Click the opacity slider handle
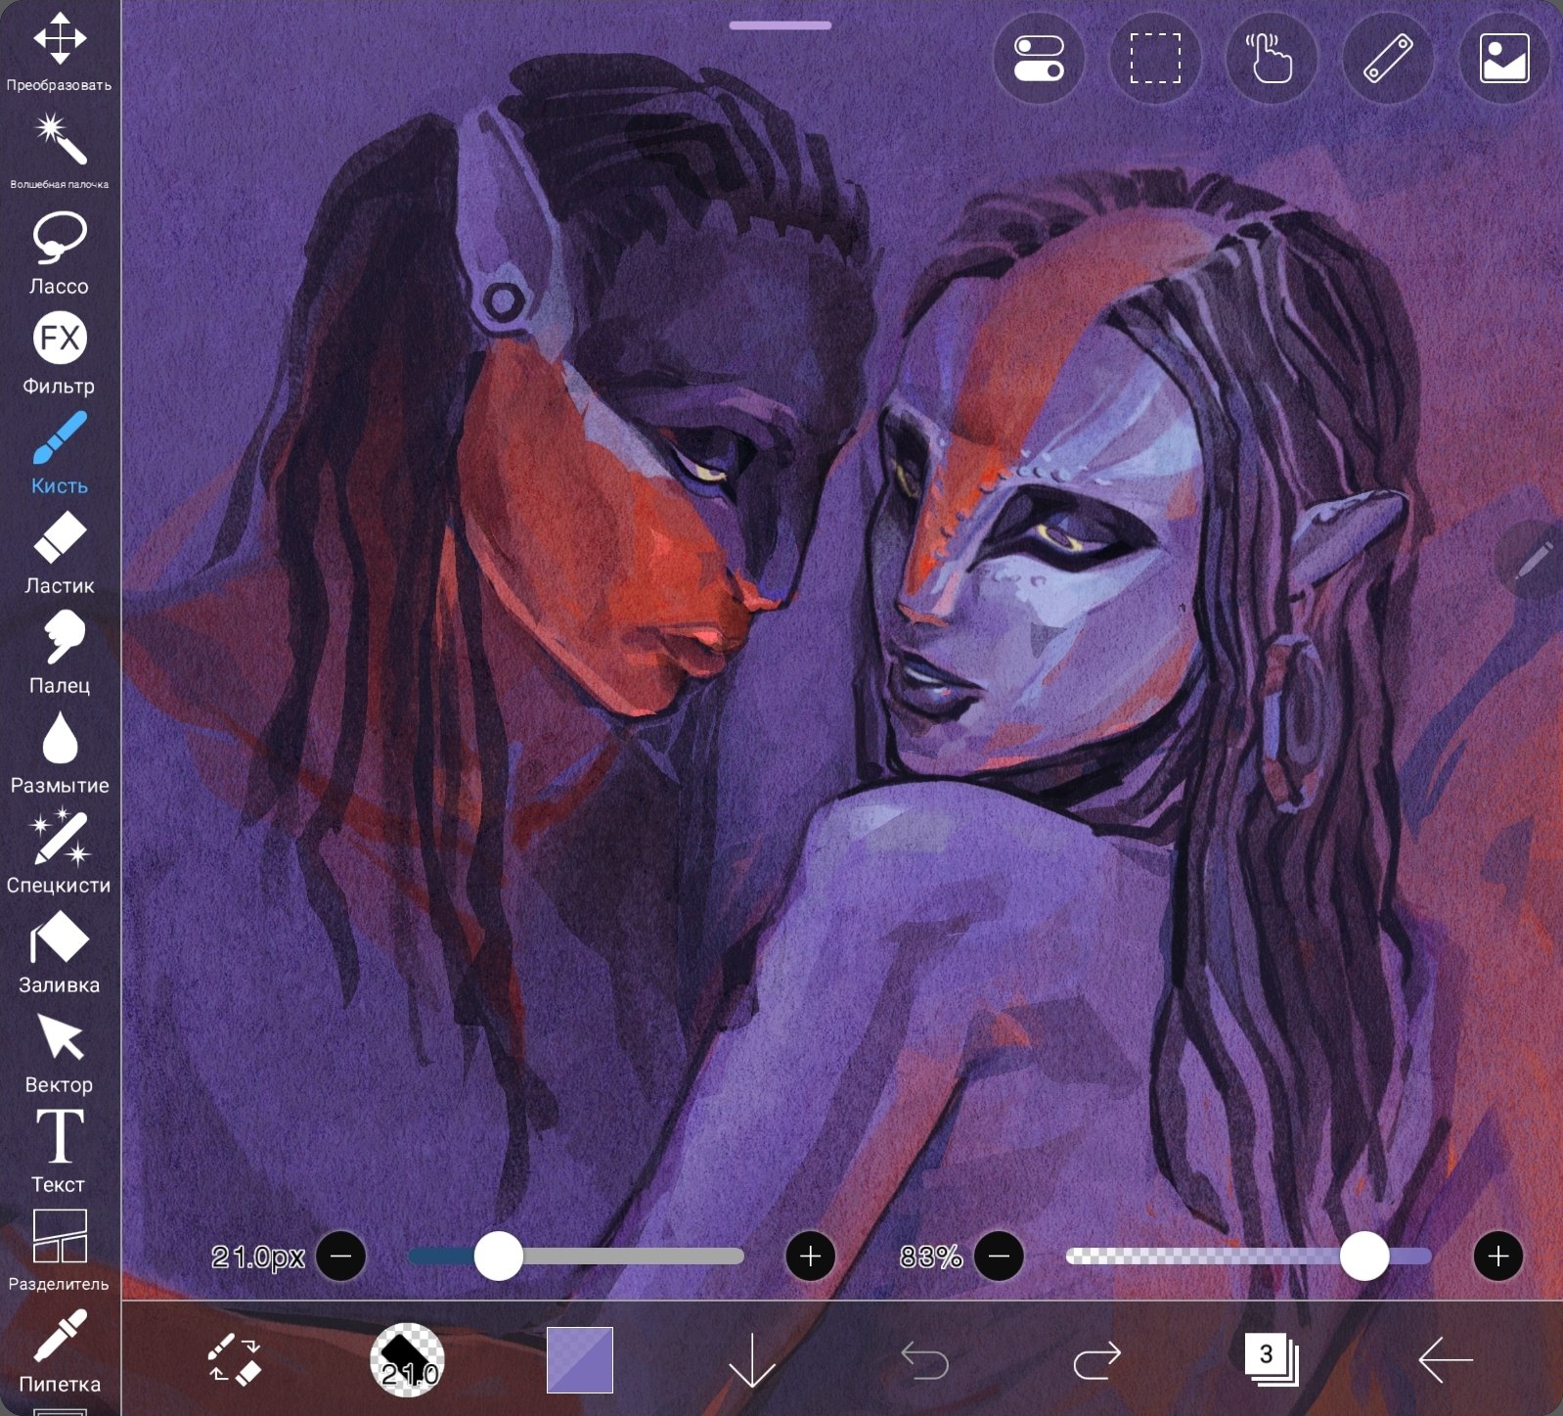Image resolution: width=1563 pixels, height=1416 pixels. [x=1364, y=1256]
